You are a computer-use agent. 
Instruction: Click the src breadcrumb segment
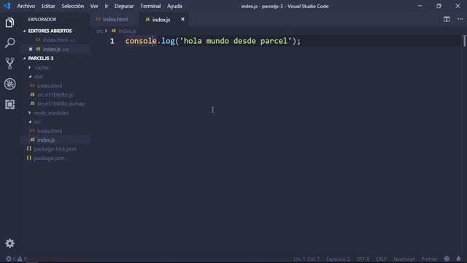pyautogui.click(x=99, y=31)
